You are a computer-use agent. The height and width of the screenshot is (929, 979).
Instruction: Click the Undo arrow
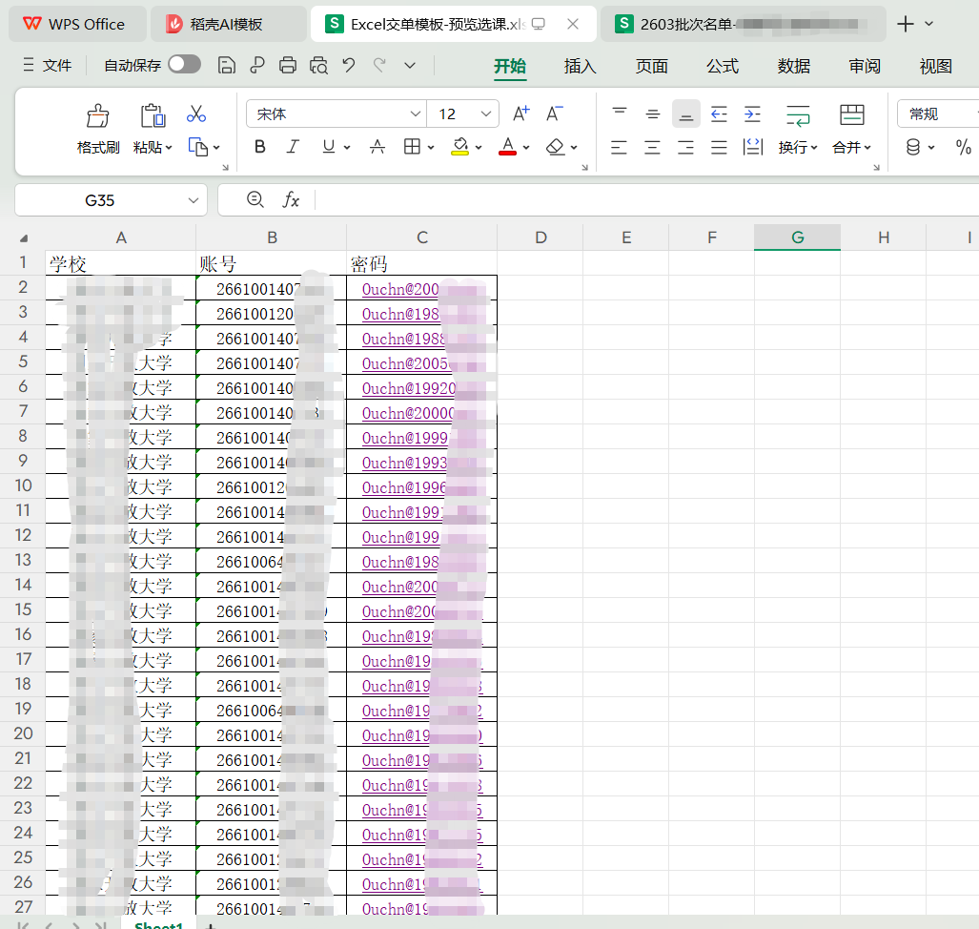349,65
